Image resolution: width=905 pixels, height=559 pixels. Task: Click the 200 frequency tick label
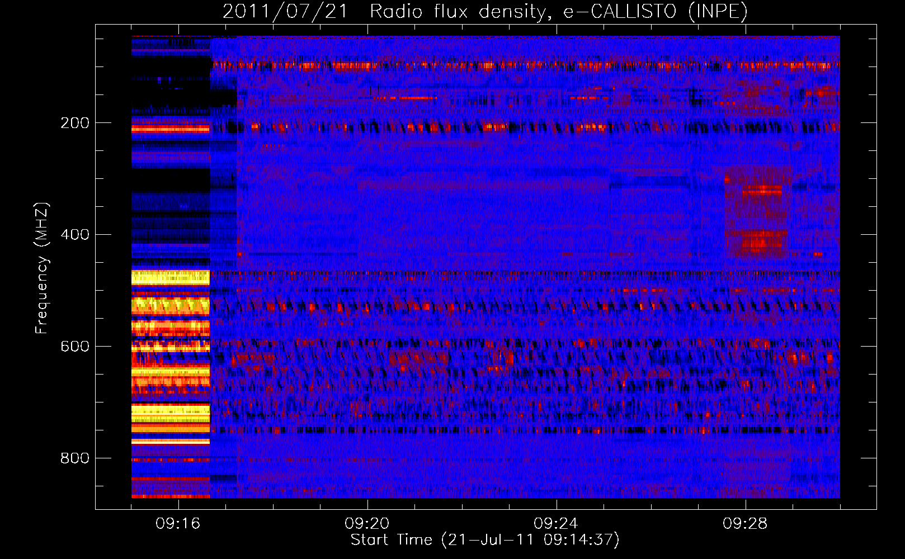click(75, 123)
